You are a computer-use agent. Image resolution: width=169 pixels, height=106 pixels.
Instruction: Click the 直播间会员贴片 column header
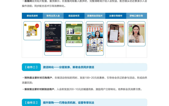(x=95, y=16)
